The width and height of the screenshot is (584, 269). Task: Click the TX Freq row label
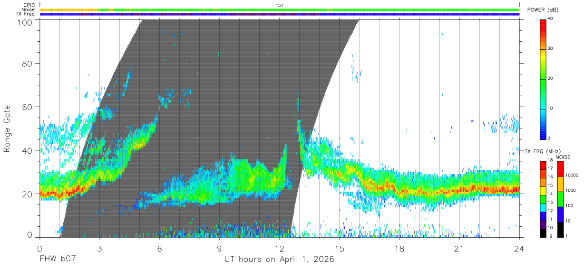[x=25, y=14]
